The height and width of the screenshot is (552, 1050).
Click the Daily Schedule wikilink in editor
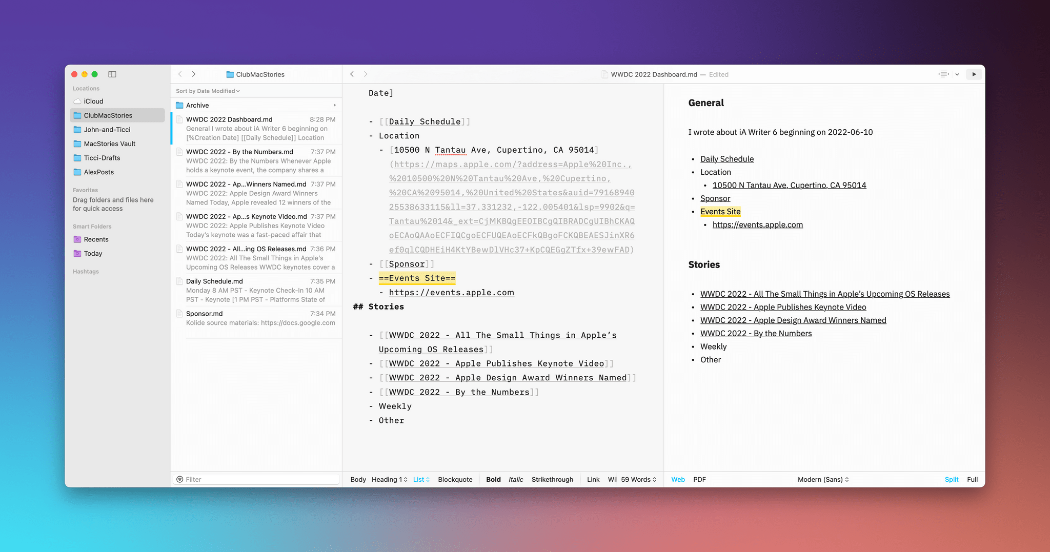point(425,121)
